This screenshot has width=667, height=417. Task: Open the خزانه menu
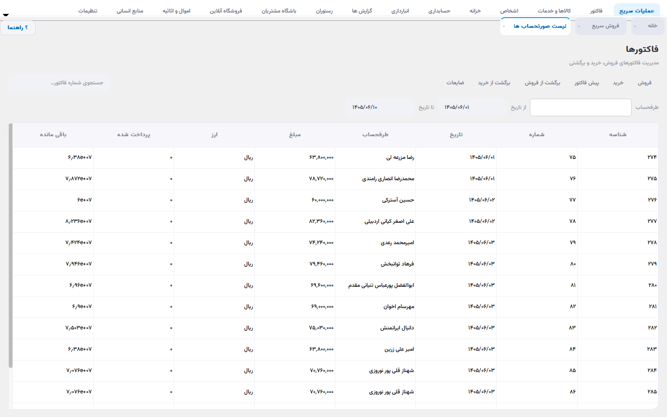point(475,11)
